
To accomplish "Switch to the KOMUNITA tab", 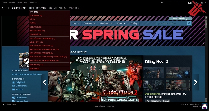I will click(57, 8).
